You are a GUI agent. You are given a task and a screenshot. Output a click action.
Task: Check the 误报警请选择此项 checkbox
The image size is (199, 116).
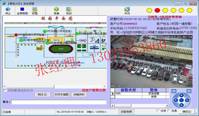pos(5,91)
